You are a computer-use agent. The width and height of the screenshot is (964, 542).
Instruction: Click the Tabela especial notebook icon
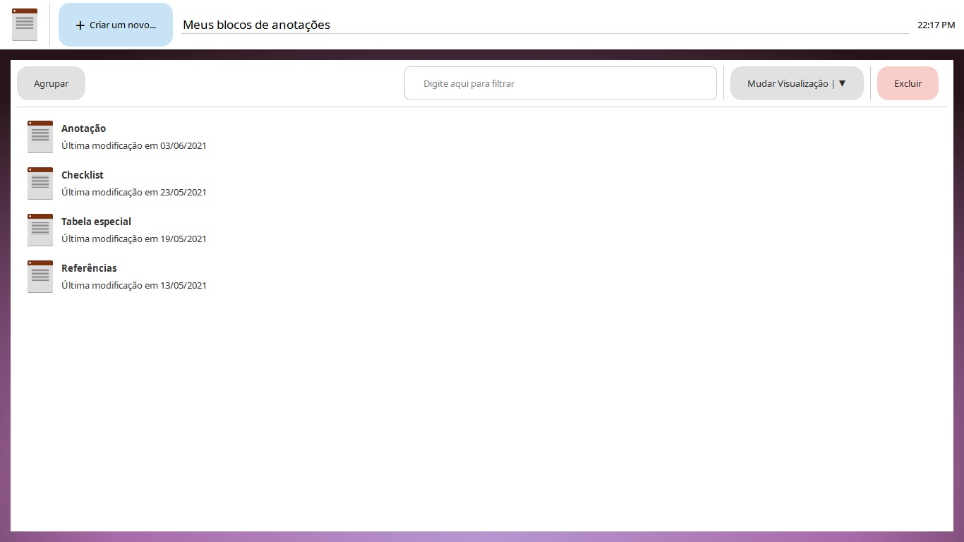40,230
